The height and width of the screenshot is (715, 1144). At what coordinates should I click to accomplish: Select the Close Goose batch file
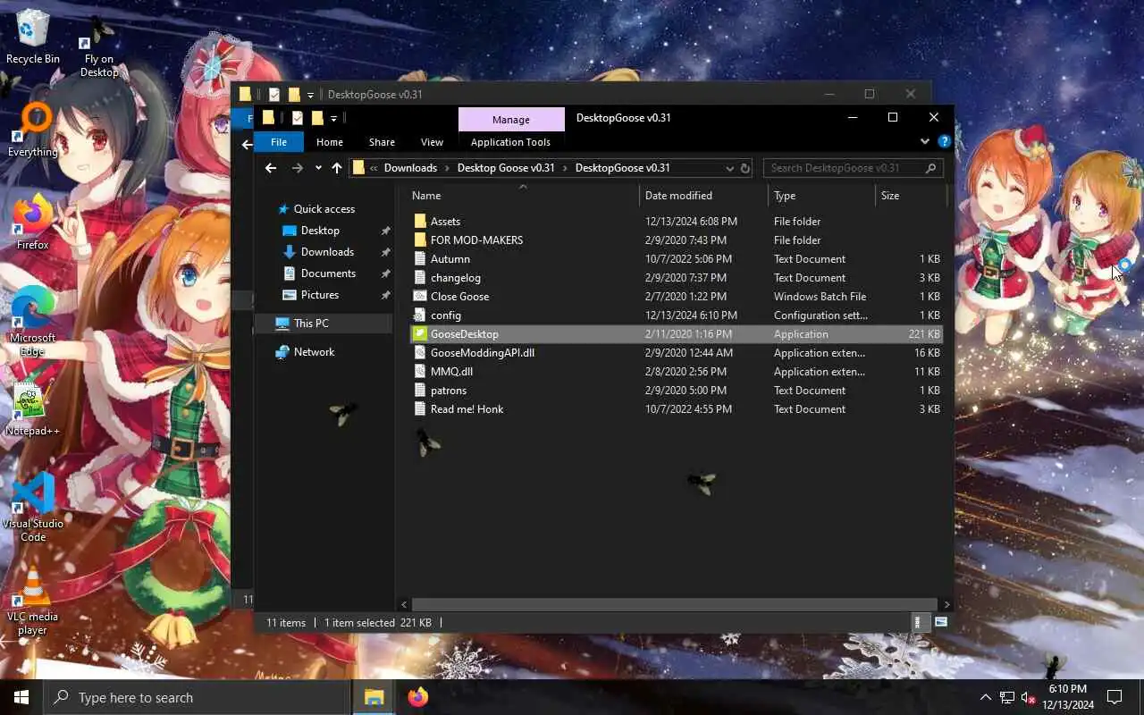[459, 296]
